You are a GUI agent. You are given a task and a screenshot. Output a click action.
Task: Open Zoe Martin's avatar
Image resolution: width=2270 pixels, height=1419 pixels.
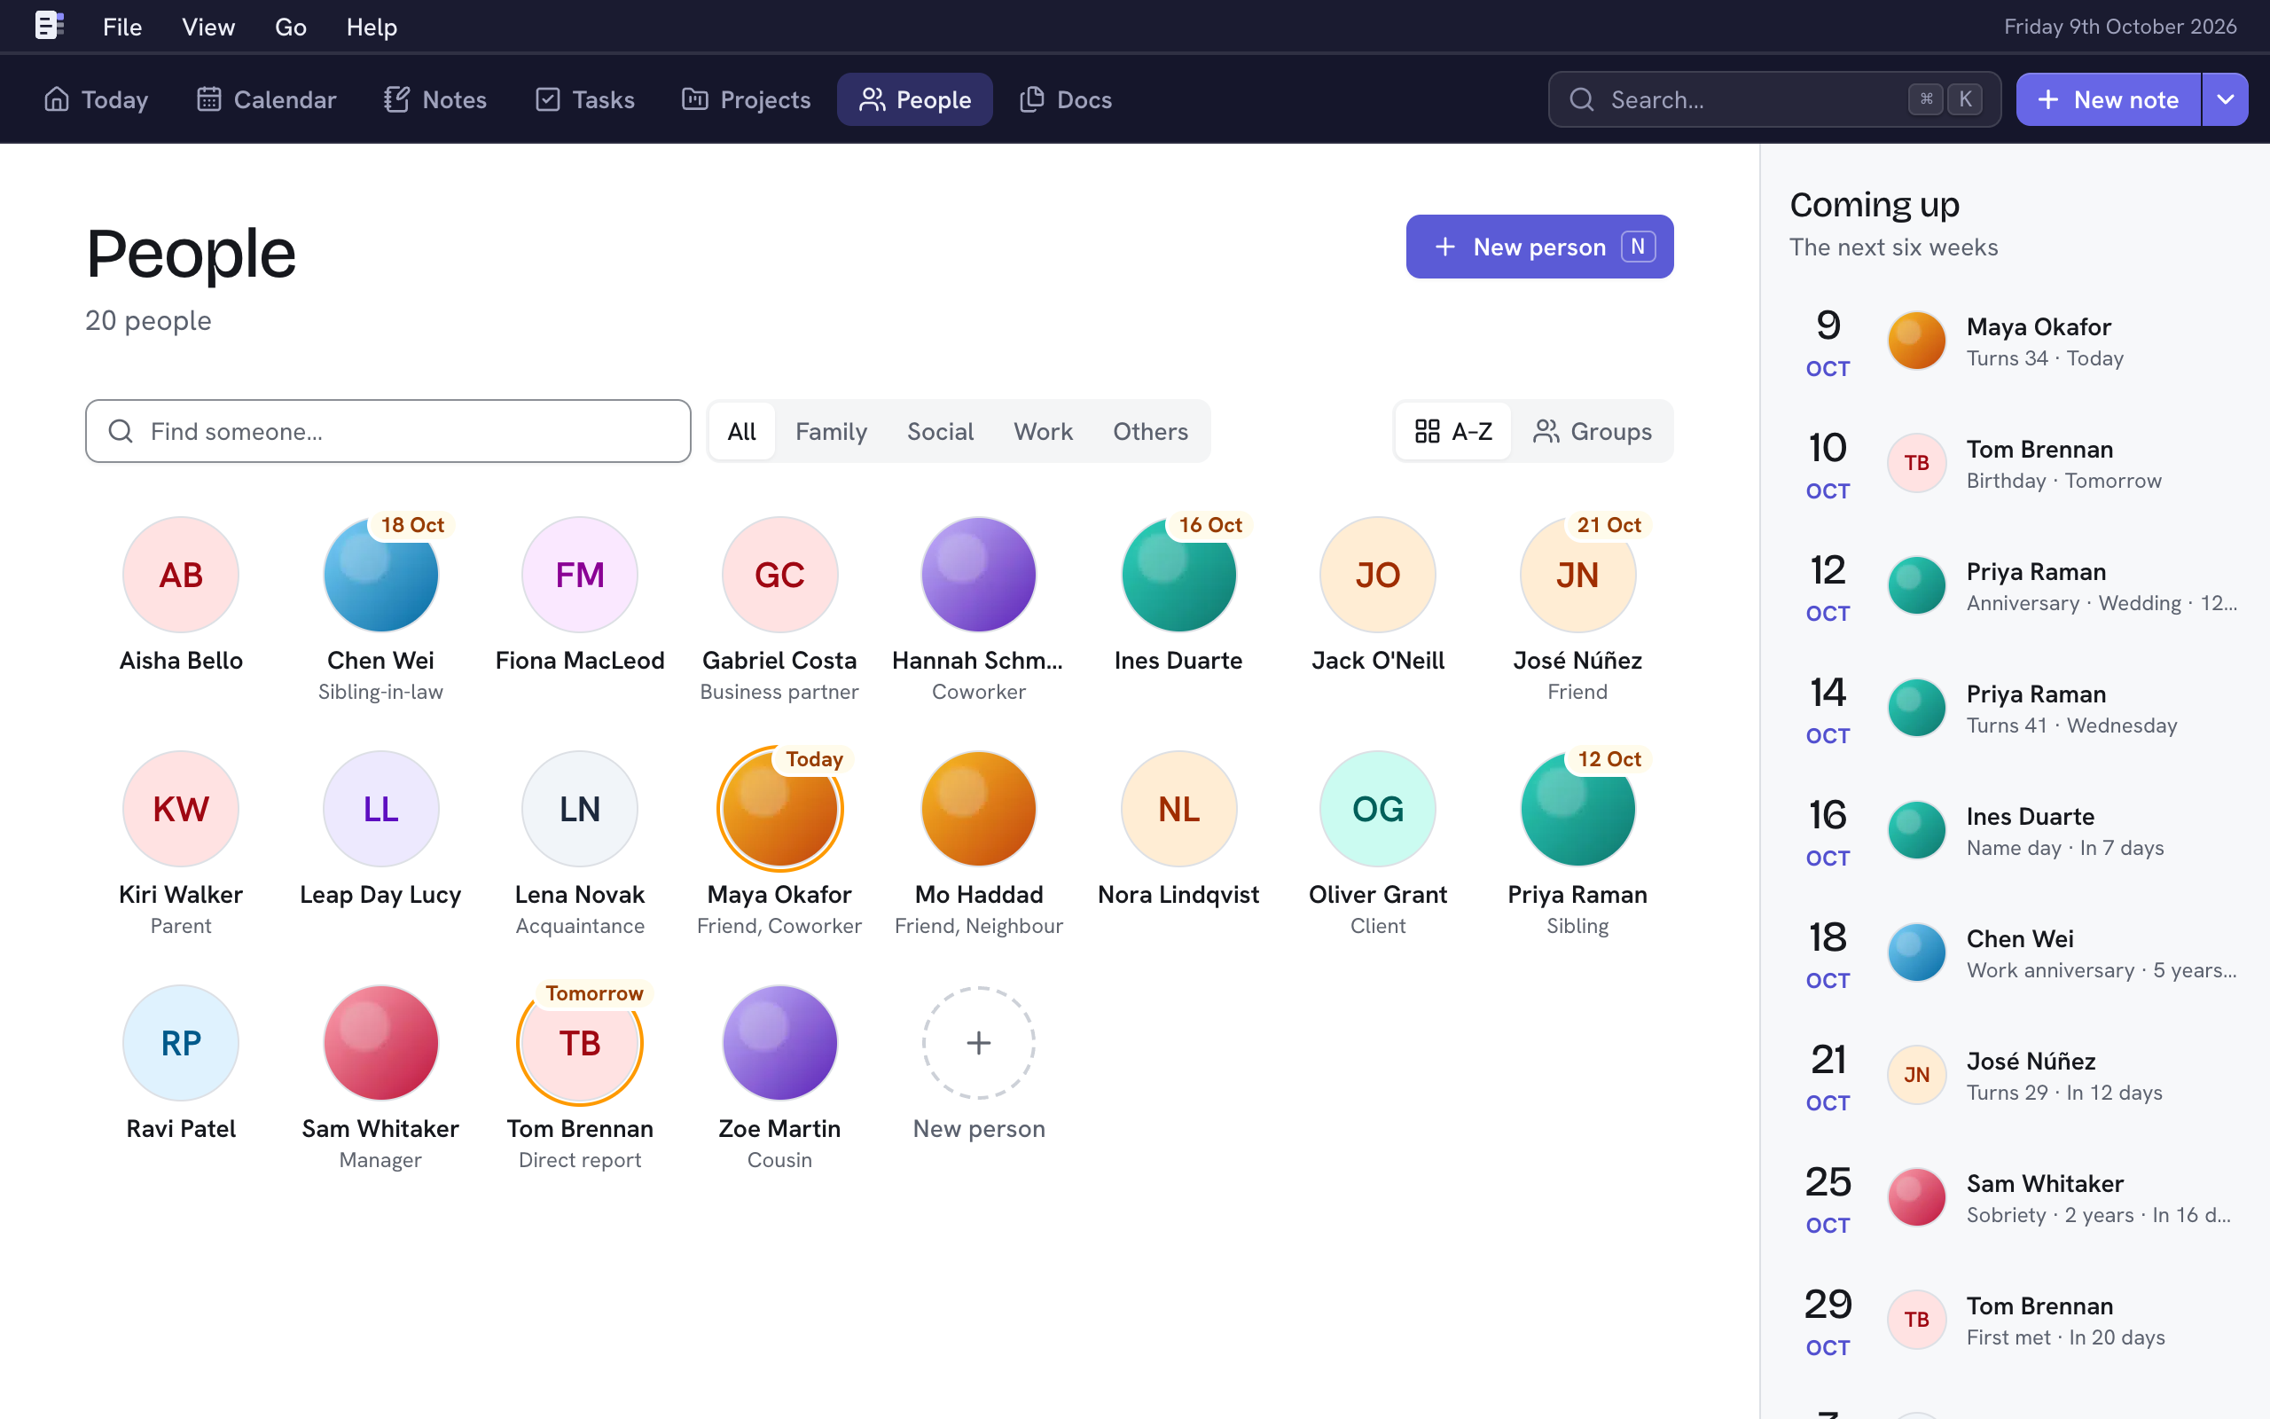pos(779,1043)
